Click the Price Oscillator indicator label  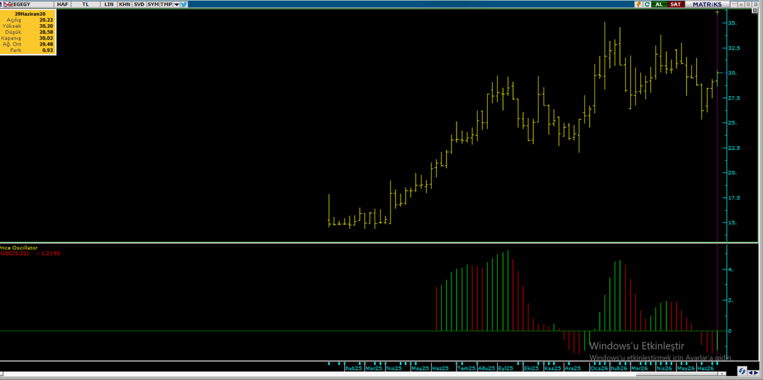pyautogui.click(x=18, y=247)
